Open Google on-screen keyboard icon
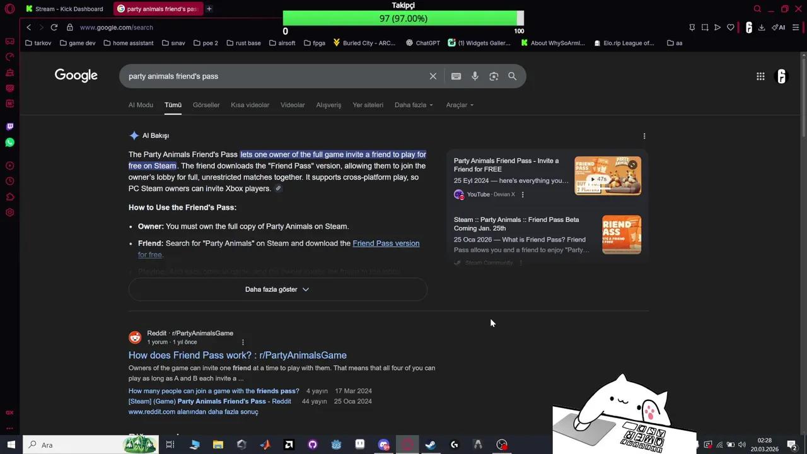Viewport: 807px width, 454px height. [x=456, y=76]
